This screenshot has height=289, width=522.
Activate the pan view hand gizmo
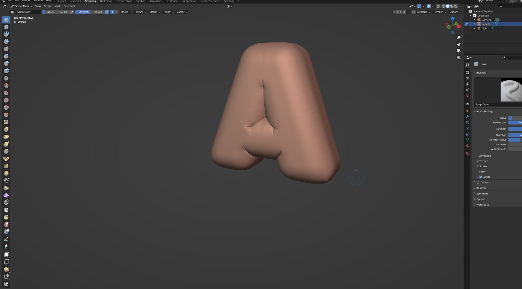point(459,44)
